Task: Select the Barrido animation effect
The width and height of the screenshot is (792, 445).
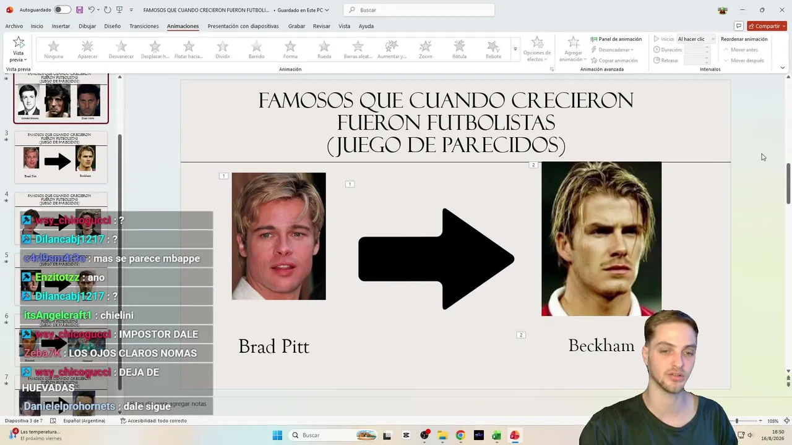Action: [256, 49]
